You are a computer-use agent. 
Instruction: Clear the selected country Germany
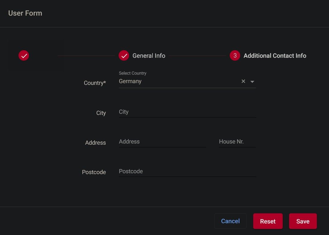click(x=243, y=81)
